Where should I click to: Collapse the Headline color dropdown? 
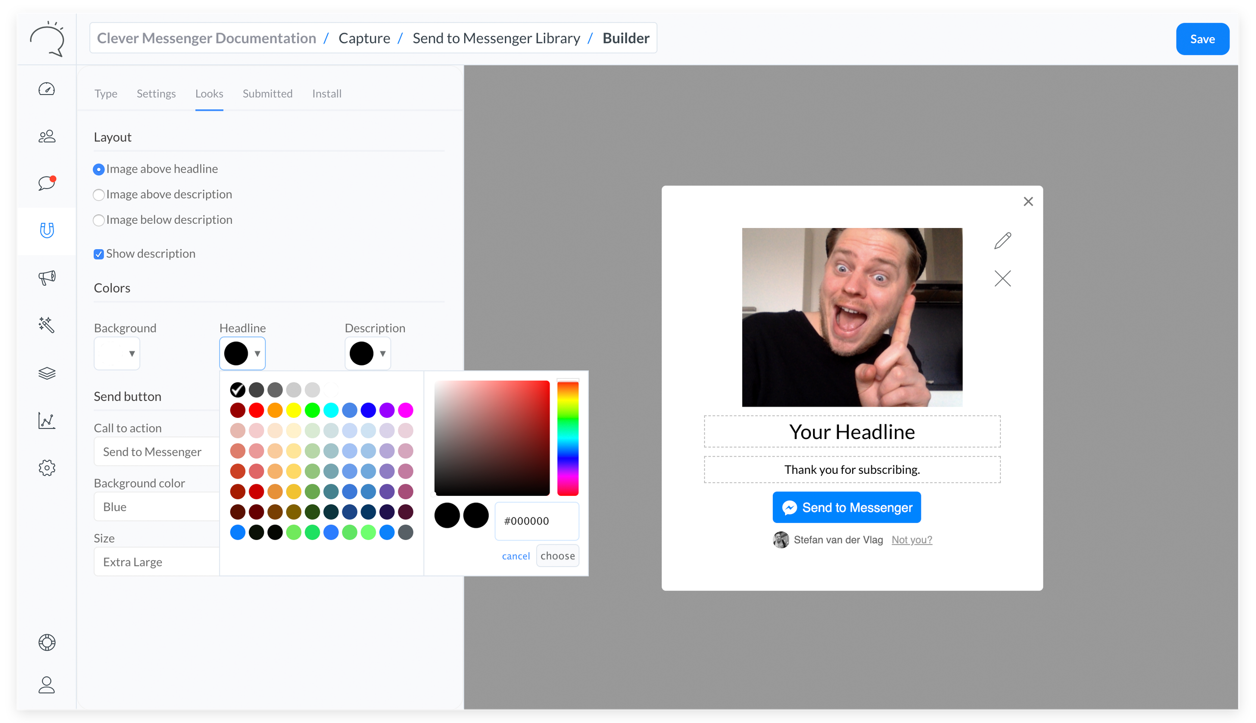tap(242, 354)
